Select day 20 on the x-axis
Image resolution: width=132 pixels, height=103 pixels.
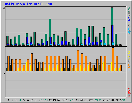tap(81, 100)
